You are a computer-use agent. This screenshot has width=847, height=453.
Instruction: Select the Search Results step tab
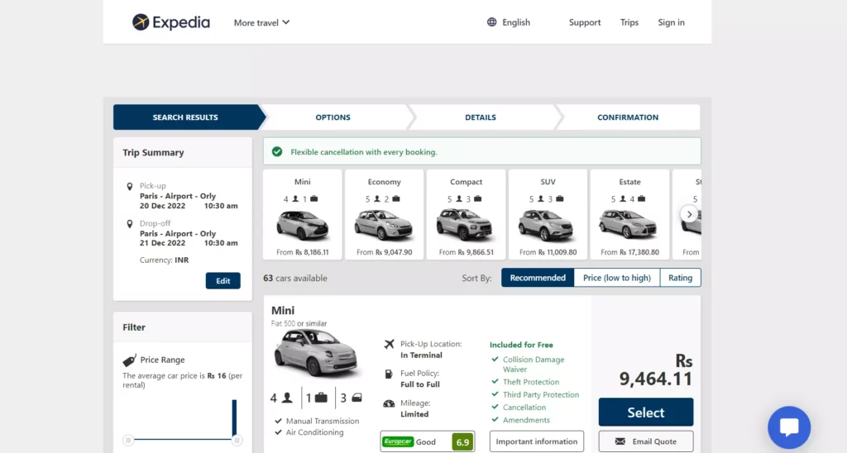pyautogui.click(x=185, y=117)
